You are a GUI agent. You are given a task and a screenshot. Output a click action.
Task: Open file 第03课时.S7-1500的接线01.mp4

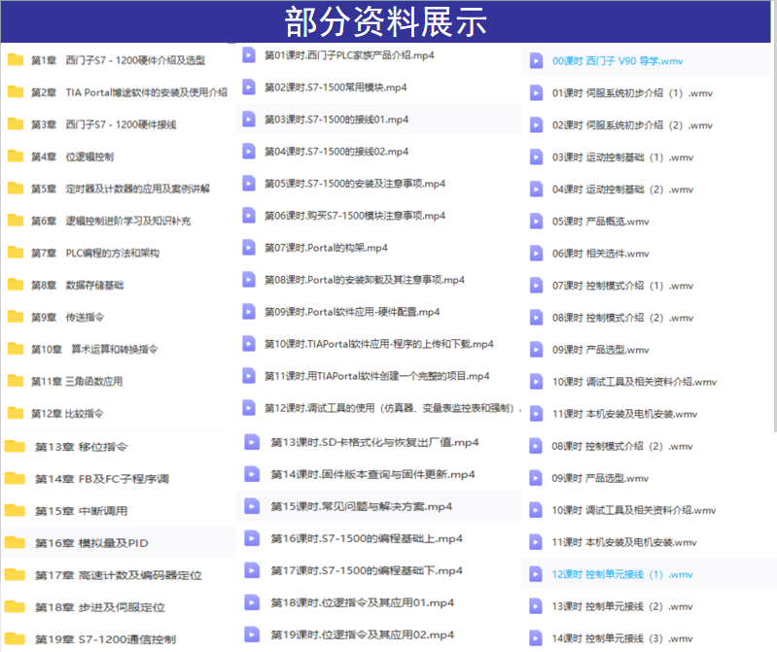[378, 119]
